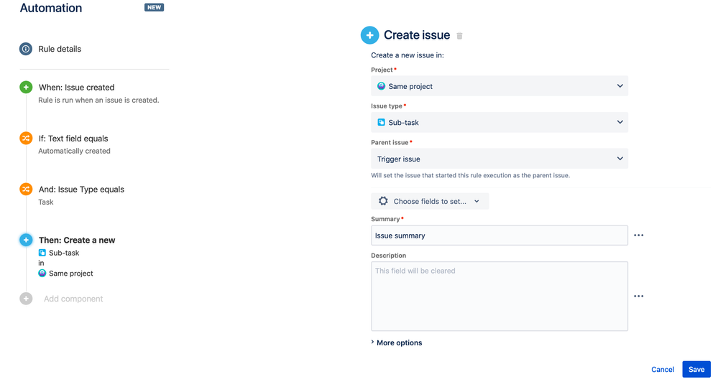718x387 pixels.
Task: Select the When: Issue created rule step
Action: coord(76,88)
